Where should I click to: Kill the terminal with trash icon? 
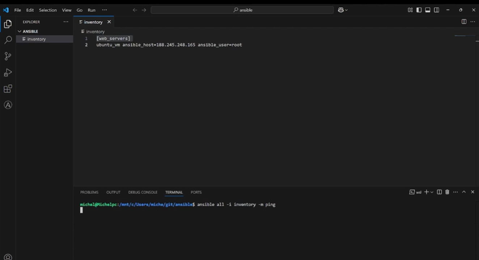[x=447, y=192]
